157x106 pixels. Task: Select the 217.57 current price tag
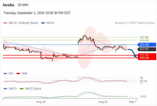pos(147,49)
